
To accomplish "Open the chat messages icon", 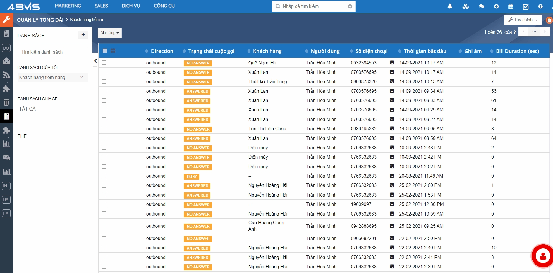I will tap(481, 6).
